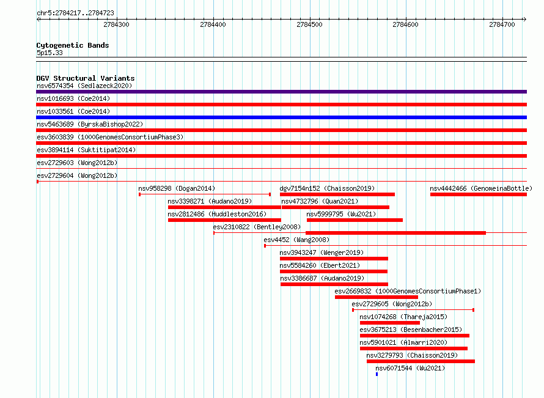Click nsv3398271 (Audano2019) label

click(x=210, y=201)
